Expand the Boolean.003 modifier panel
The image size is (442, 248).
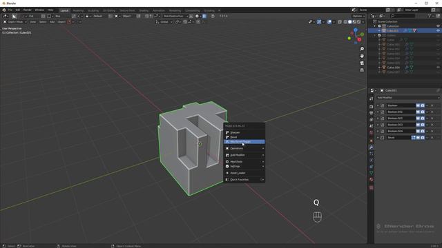pos(378,125)
